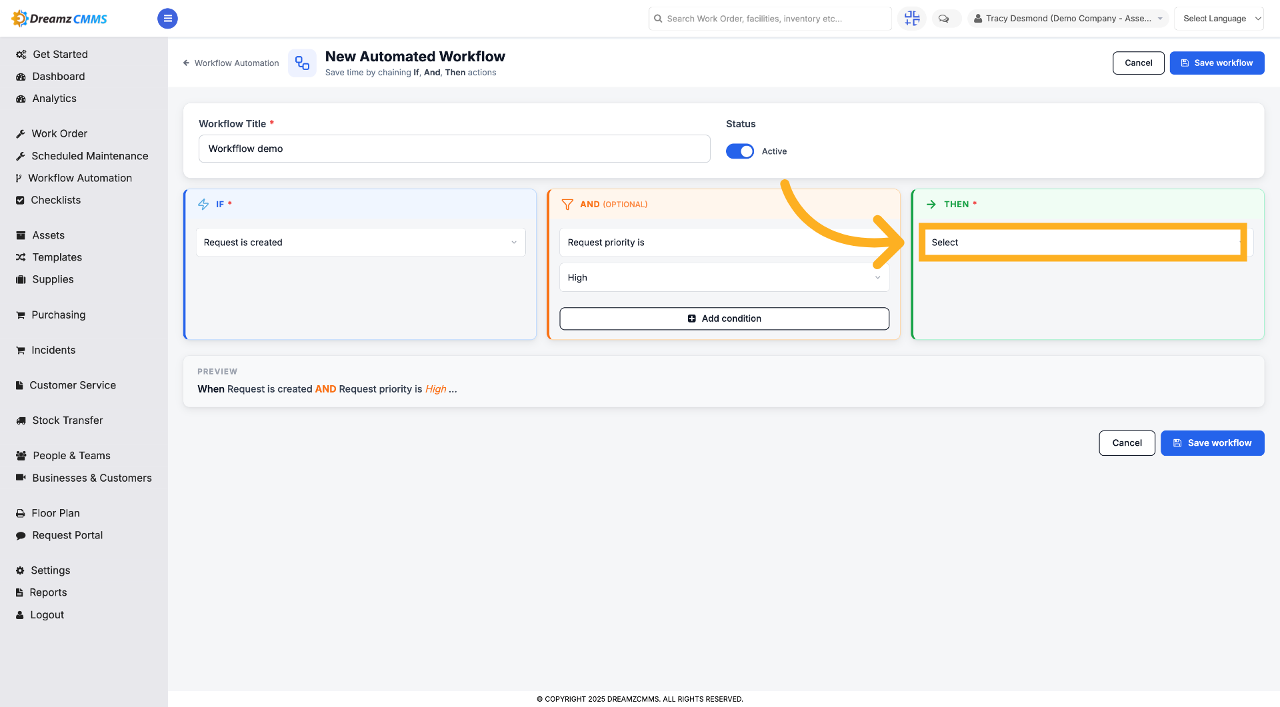Click the QR scanner icon in header

912,19
